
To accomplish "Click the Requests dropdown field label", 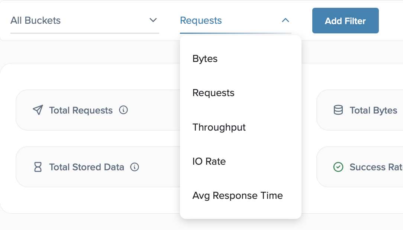I will tap(201, 21).
